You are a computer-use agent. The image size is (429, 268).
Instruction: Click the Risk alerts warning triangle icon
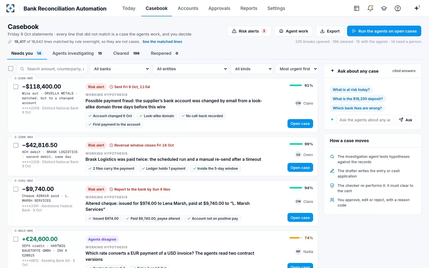coord(234,31)
